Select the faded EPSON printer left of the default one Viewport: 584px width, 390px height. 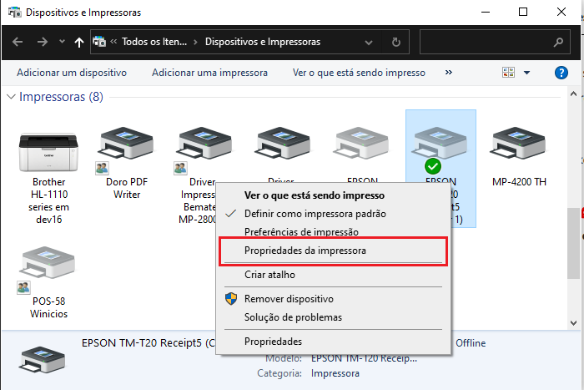pos(362,144)
